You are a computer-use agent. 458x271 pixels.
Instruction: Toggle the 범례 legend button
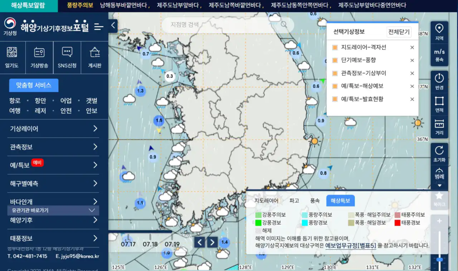coord(439,177)
